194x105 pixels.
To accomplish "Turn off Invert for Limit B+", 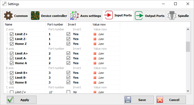I will click(69, 73).
